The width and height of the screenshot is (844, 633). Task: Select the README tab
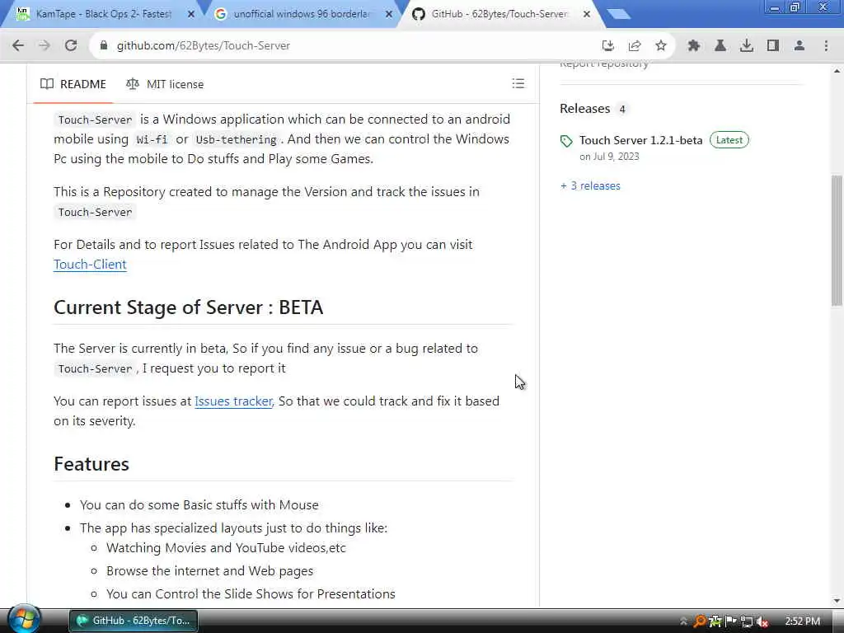73,84
